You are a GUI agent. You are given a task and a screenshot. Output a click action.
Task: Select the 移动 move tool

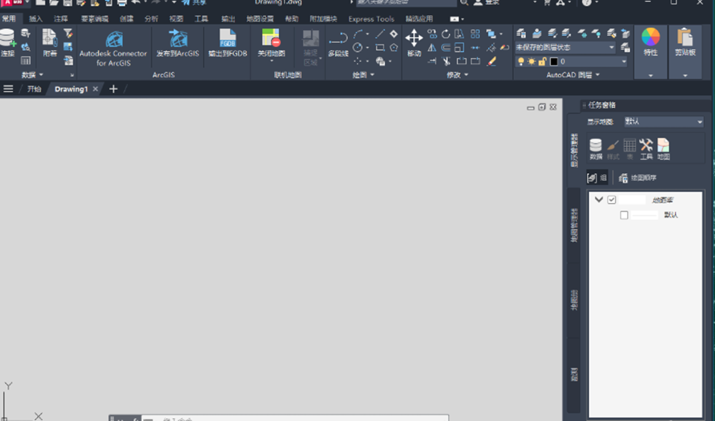pos(414,42)
